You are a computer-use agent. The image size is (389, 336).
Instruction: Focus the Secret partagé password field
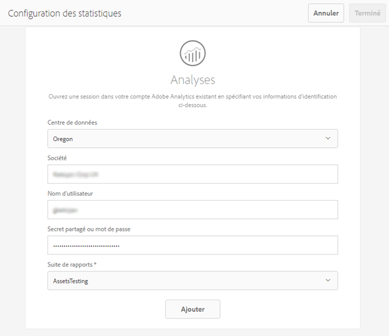click(x=192, y=245)
